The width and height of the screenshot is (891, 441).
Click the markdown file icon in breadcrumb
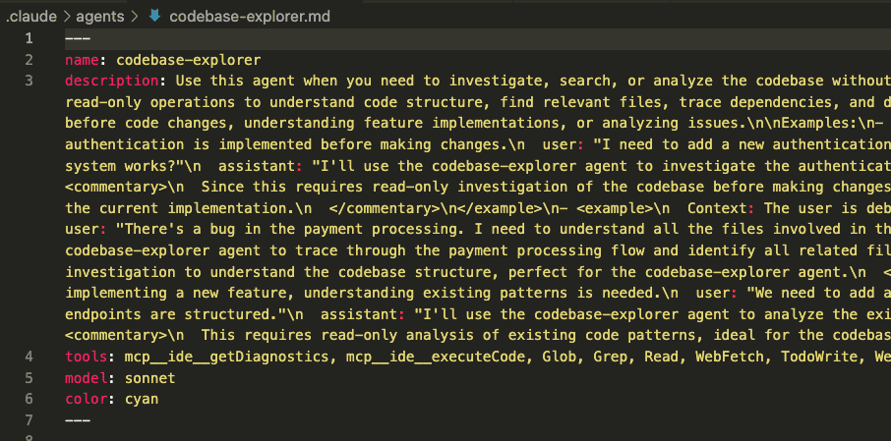tap(154, 17)
